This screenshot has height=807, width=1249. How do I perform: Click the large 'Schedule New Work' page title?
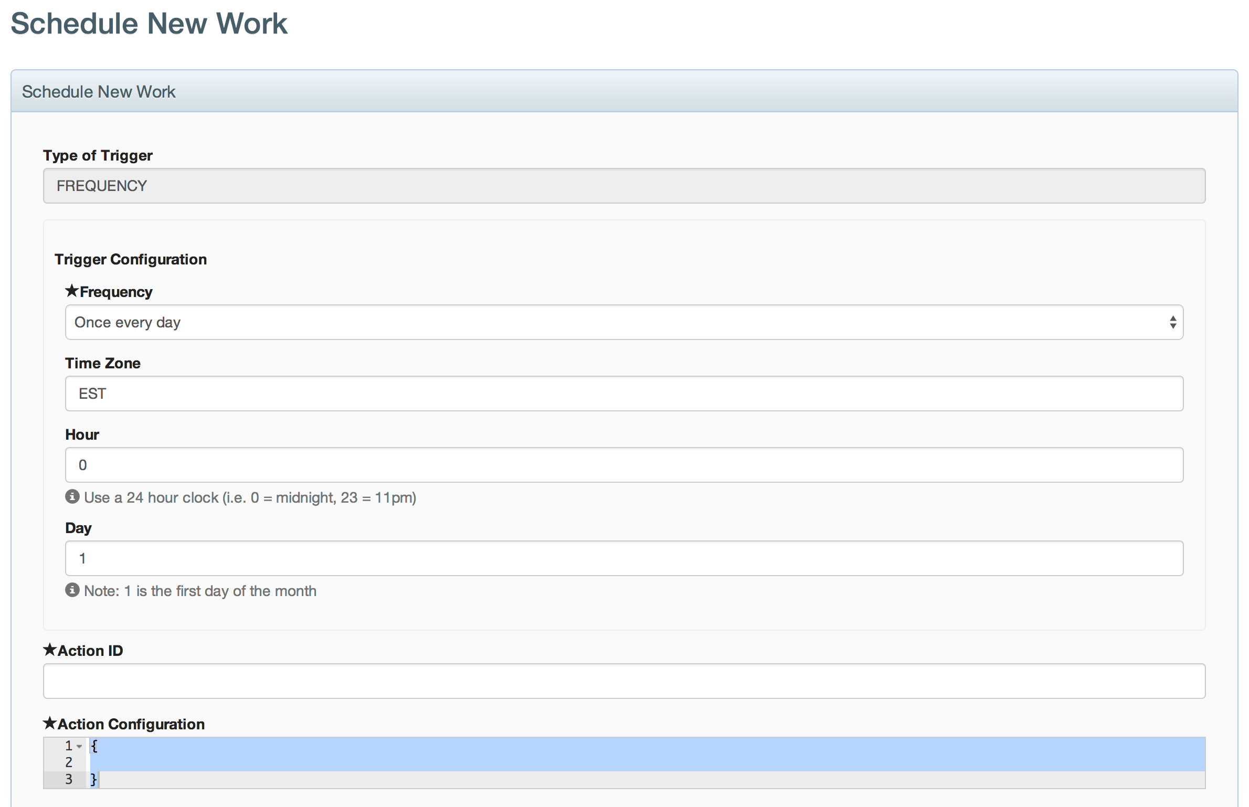(149, 24)
